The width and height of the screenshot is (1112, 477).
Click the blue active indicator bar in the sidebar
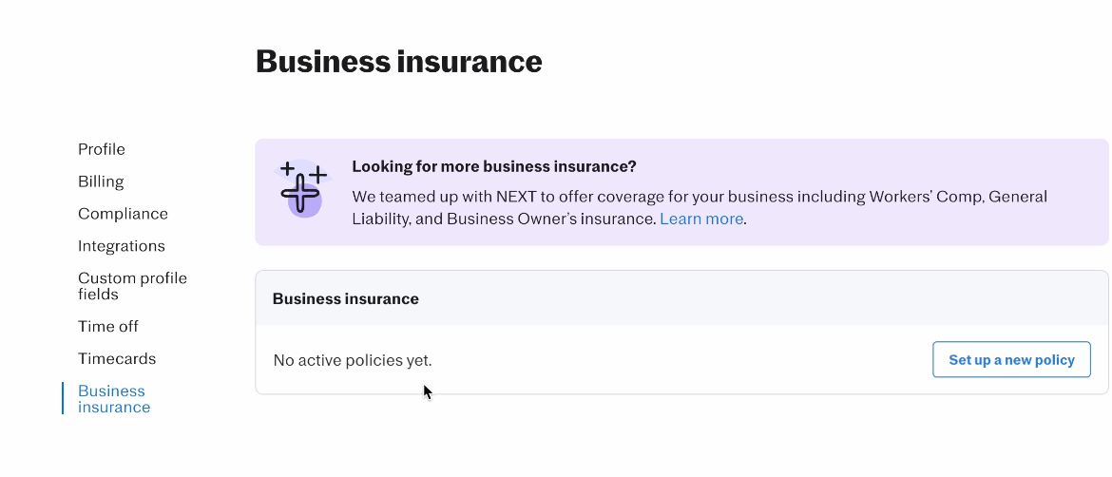pyautogui.click(x=63, y=399)
